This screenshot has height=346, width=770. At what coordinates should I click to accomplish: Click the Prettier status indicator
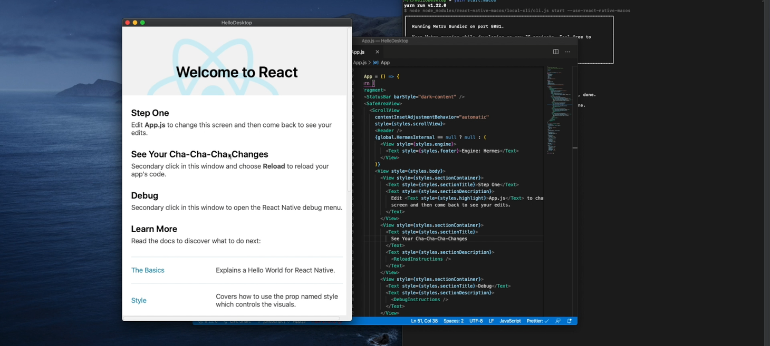537,321
